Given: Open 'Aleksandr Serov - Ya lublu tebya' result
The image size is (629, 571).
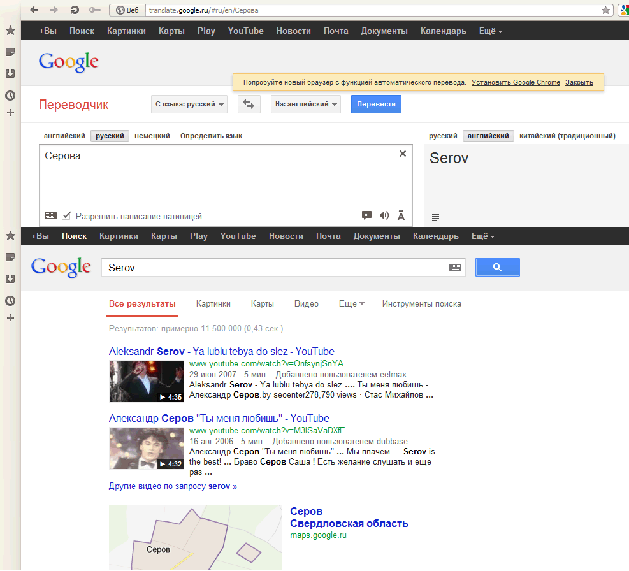Looking at the screenshot, I should pos(221,352).
